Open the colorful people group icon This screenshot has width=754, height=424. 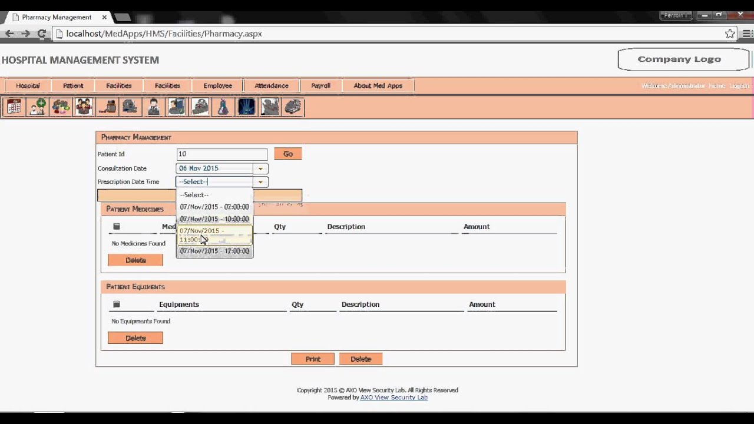click(x=61, y=107)
